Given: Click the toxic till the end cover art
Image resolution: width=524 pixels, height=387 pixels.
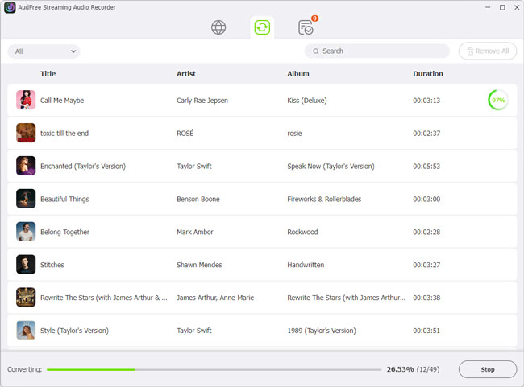Looking at the screenshot, I should tap(26, 133).
